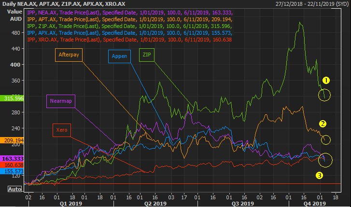
Task: Click the NEA.AX purple legend line
Action: (x=130, y=13)
